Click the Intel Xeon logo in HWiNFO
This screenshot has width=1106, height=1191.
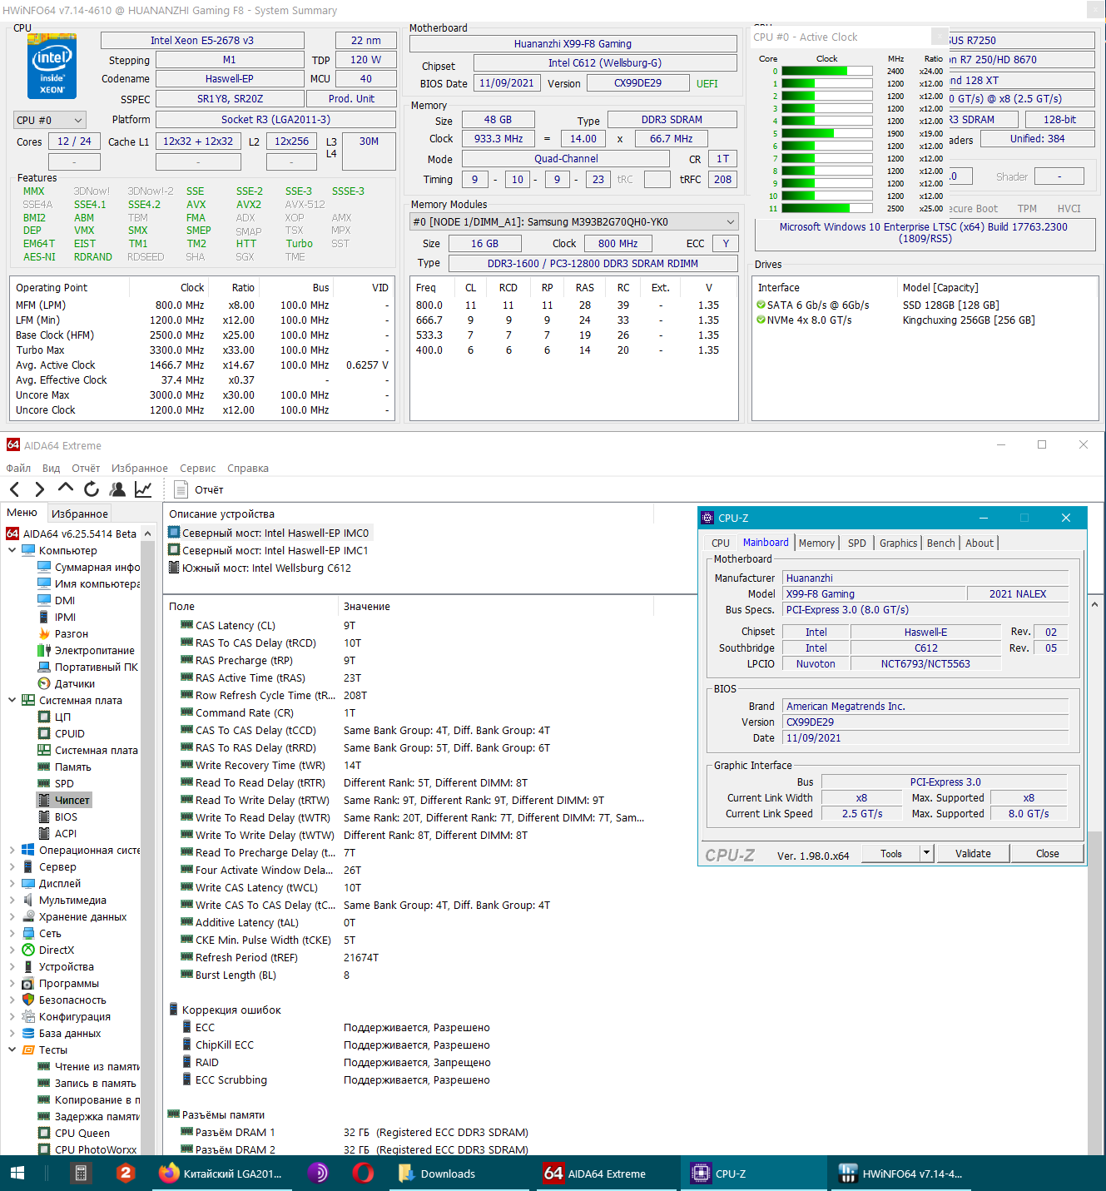pyautogui.click(x=52, y=67)
